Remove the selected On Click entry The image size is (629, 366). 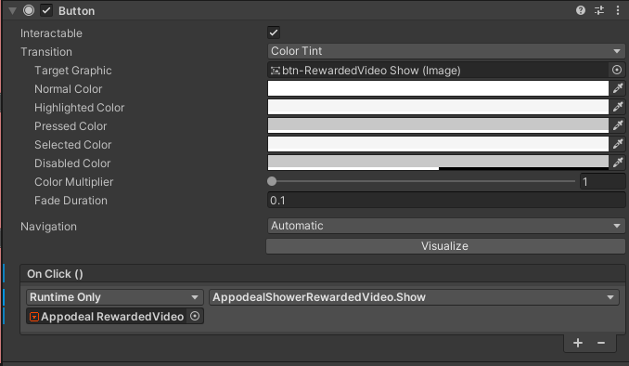601,343
